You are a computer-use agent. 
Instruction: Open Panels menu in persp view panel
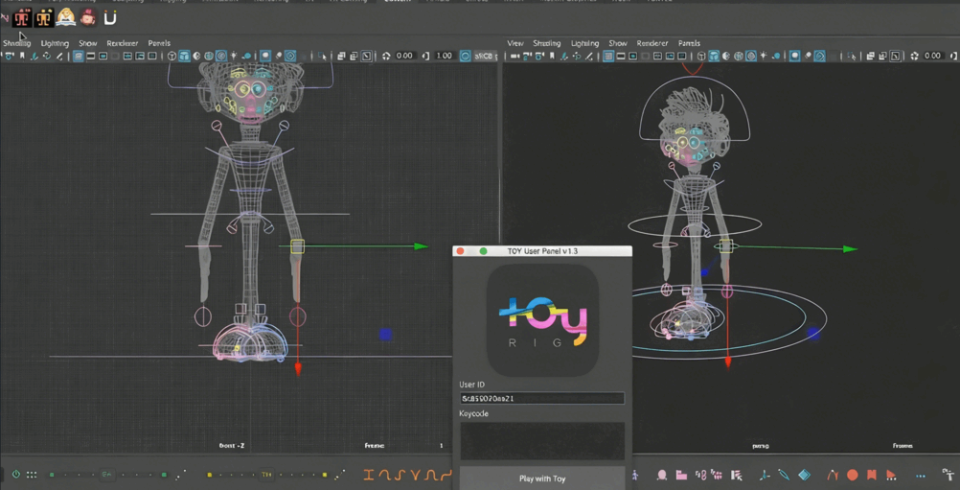[689, 43]
